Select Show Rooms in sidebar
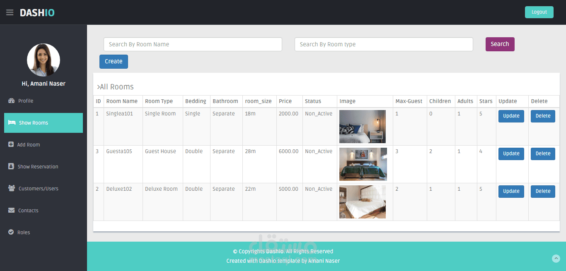 point(44,123)
